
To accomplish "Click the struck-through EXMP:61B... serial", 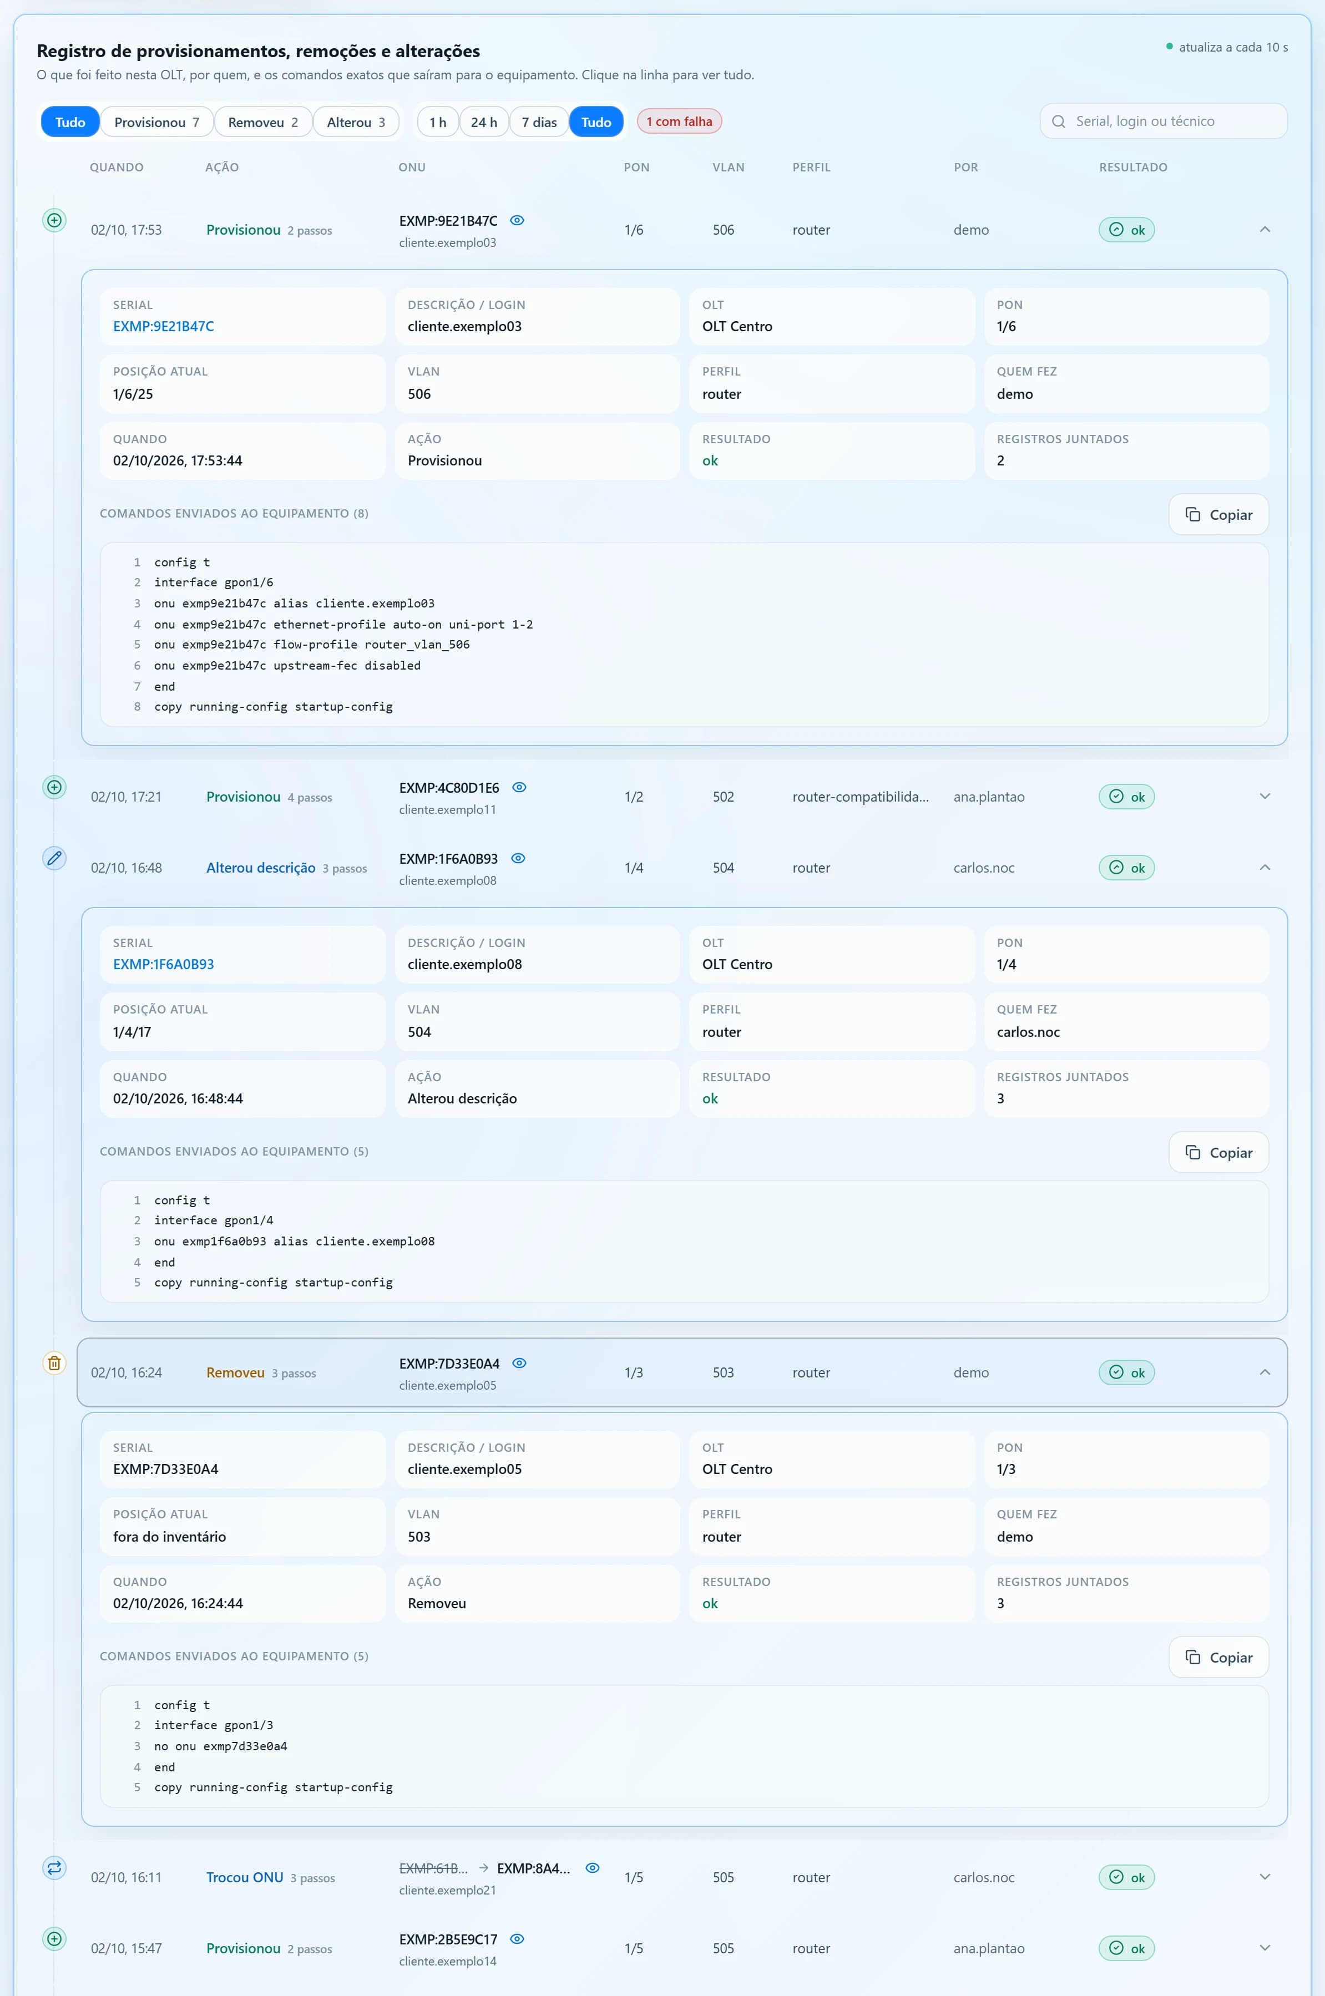I will click(x=433, y=1868).
